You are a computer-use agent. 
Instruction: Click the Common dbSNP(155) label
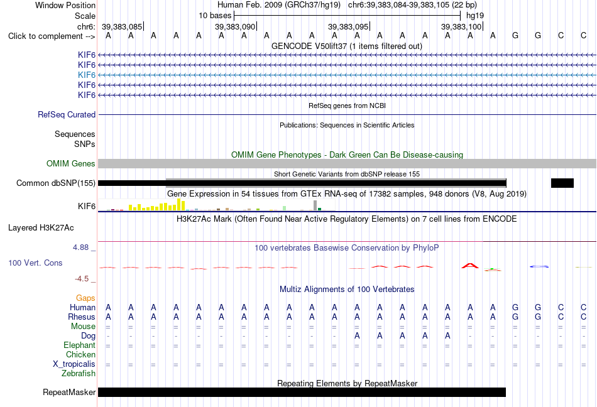[55, 183]
